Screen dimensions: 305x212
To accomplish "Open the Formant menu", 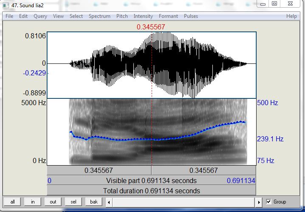I will click(x=168, y=16).
